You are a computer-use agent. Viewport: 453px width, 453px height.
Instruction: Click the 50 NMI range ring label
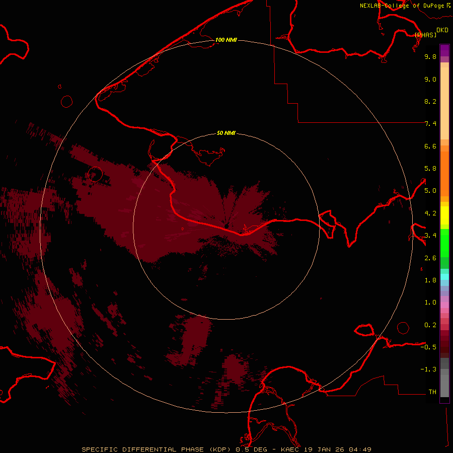(226, 133)
